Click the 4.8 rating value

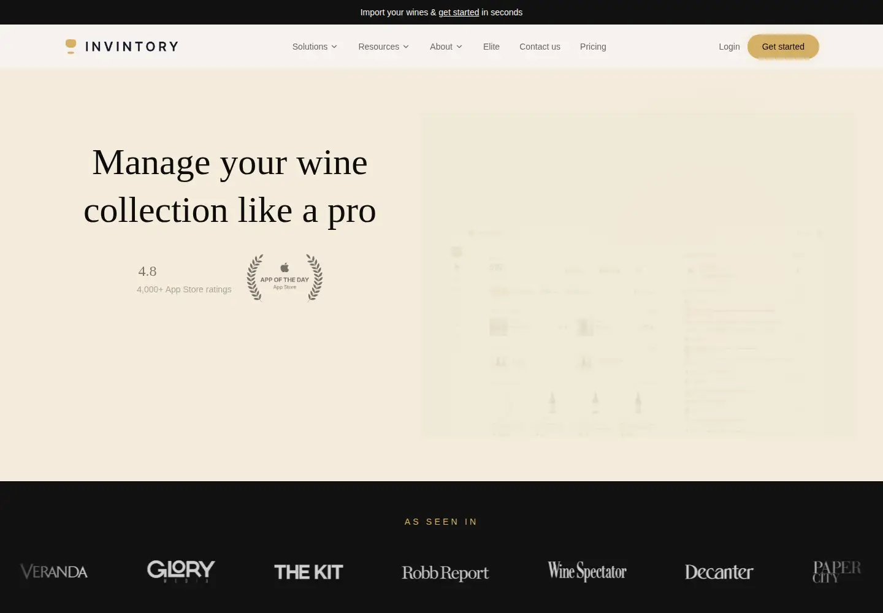click(147, 271)
